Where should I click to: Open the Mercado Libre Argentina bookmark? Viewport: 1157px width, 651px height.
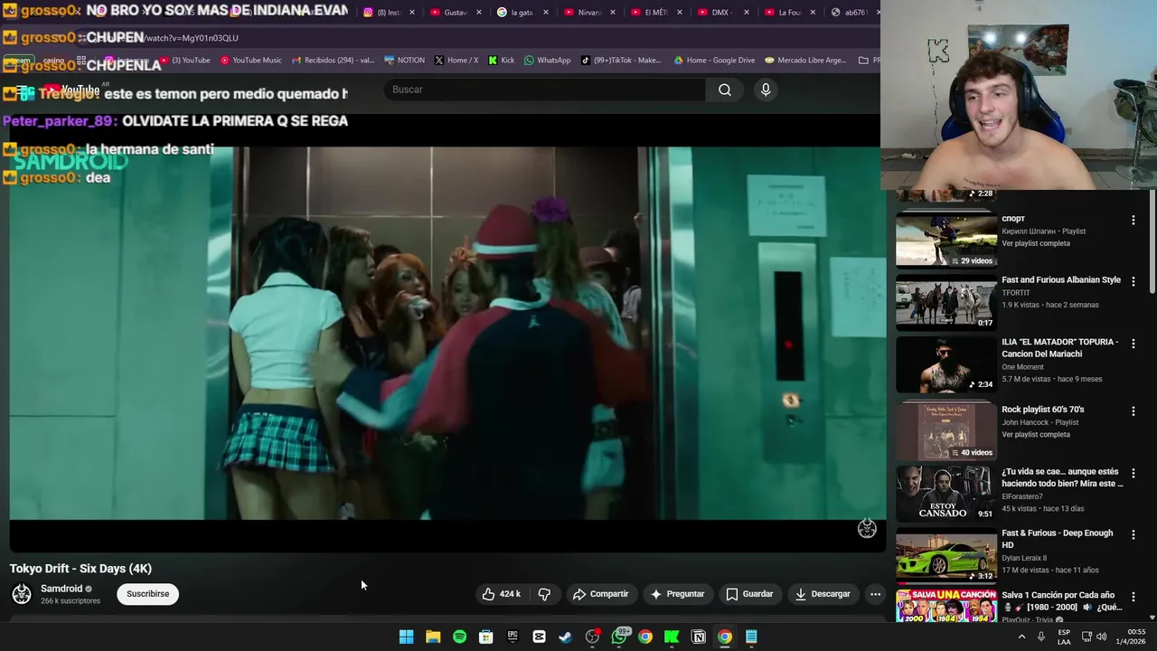805,61
